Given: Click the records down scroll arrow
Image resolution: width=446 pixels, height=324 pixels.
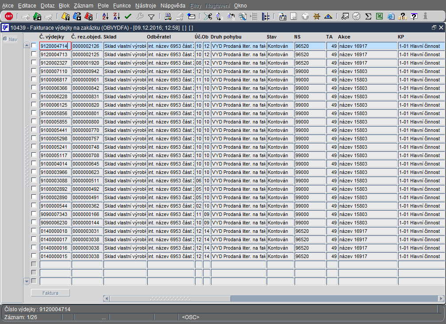Looking at the screenshot, I should pos(27,282).
